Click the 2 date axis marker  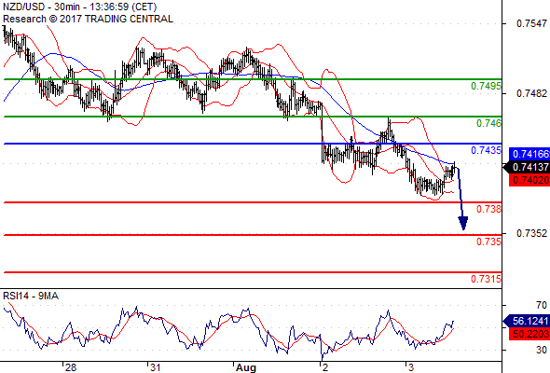(x=325, y=367)
